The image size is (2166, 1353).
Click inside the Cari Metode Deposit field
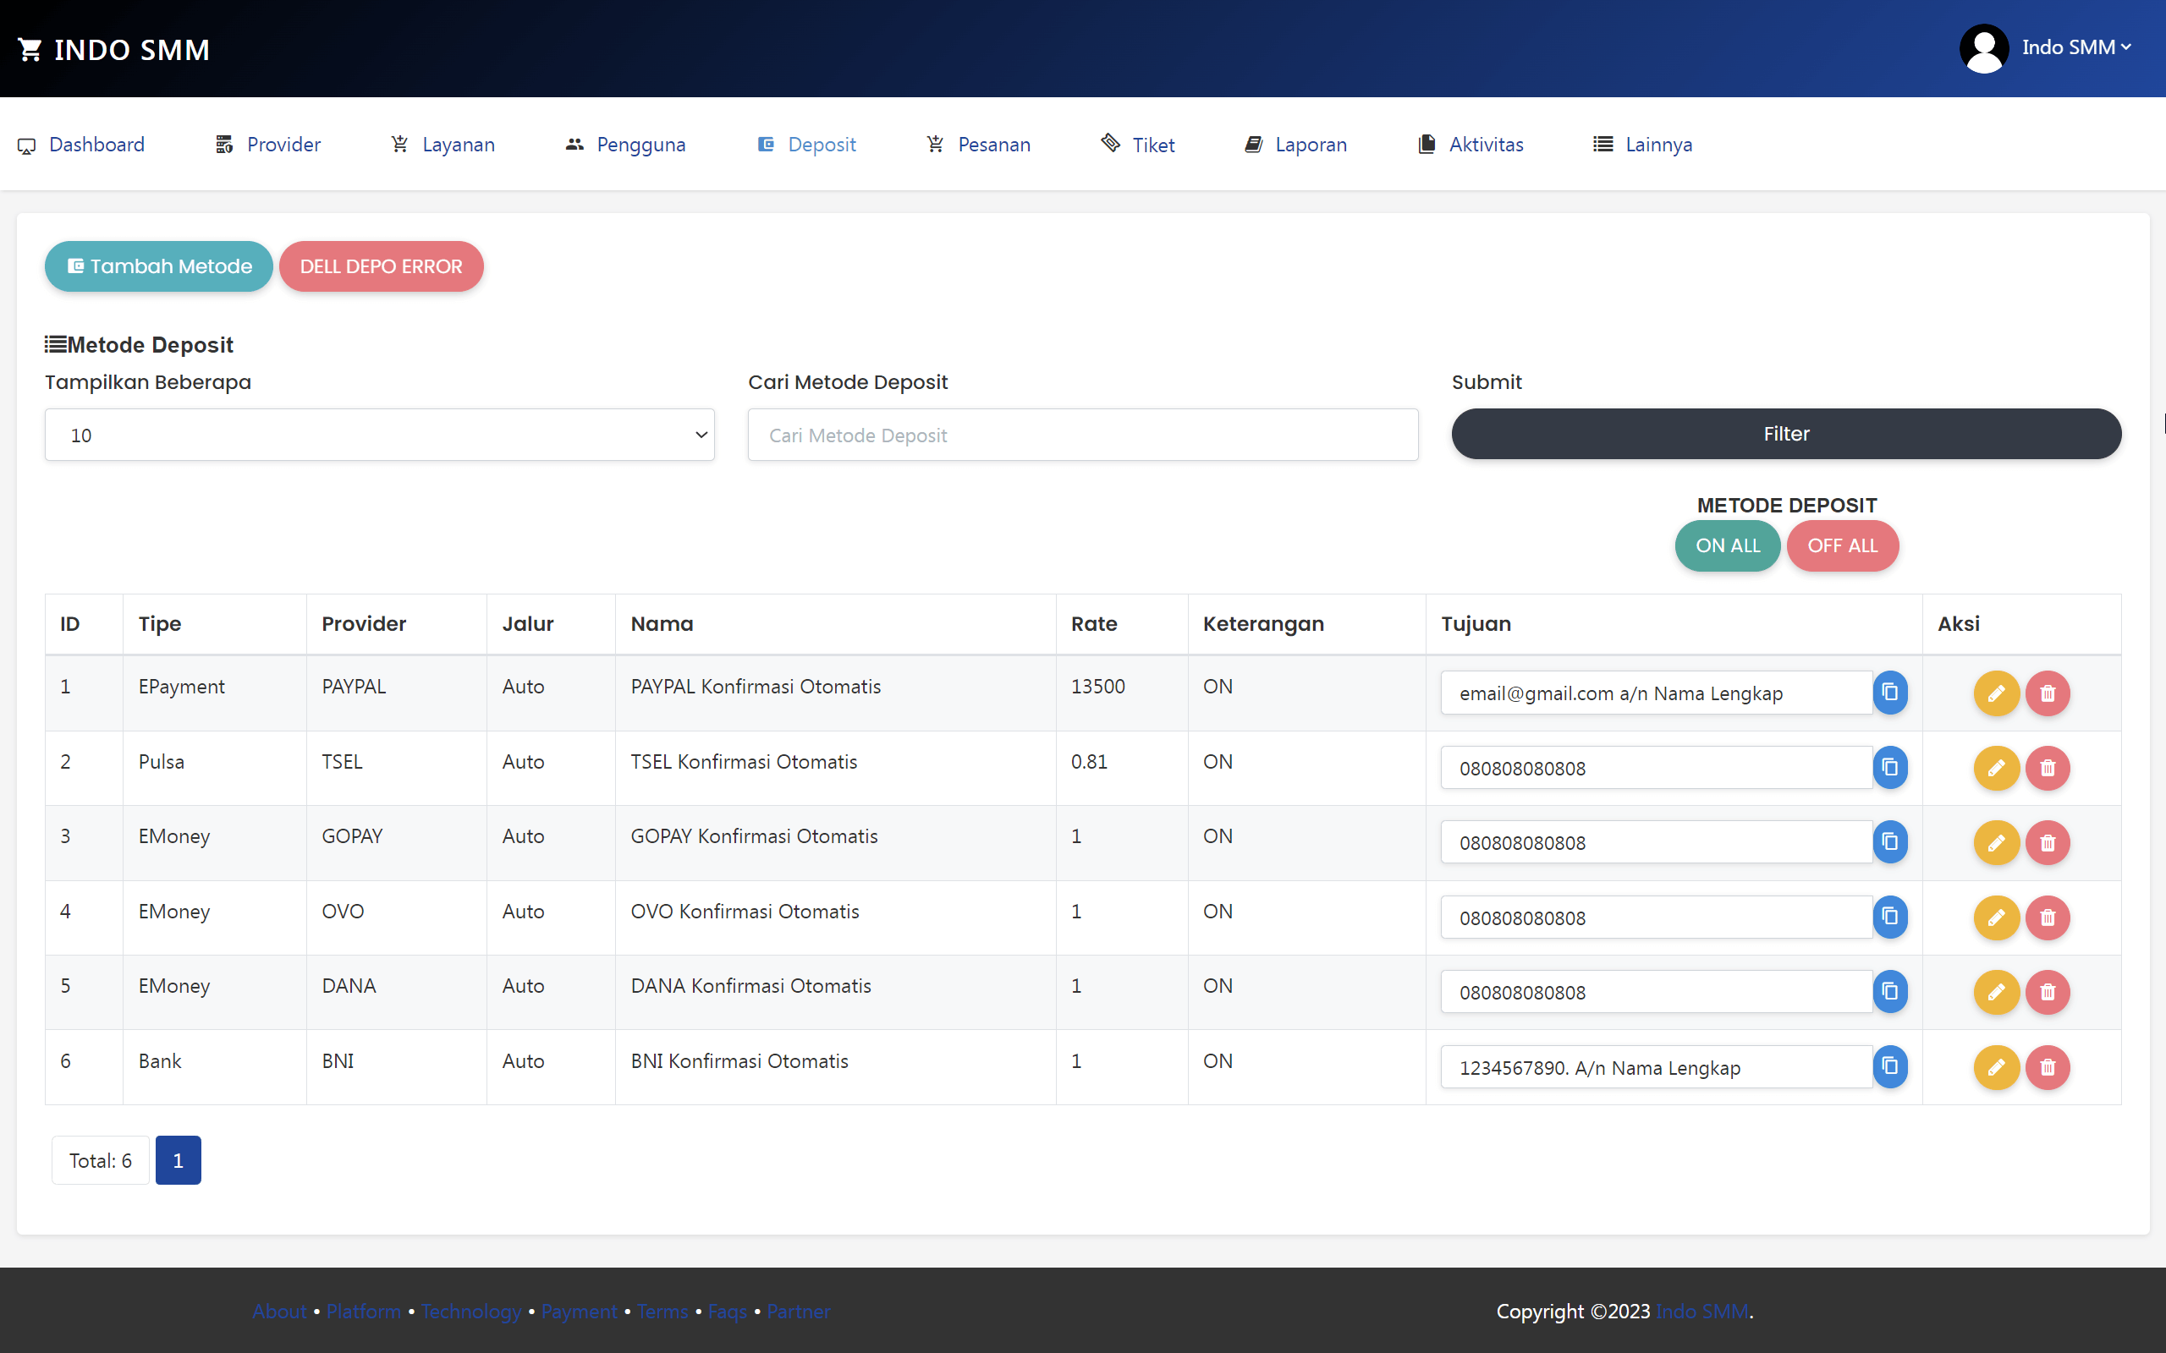pyautogui.click(x=1081, y=435)
